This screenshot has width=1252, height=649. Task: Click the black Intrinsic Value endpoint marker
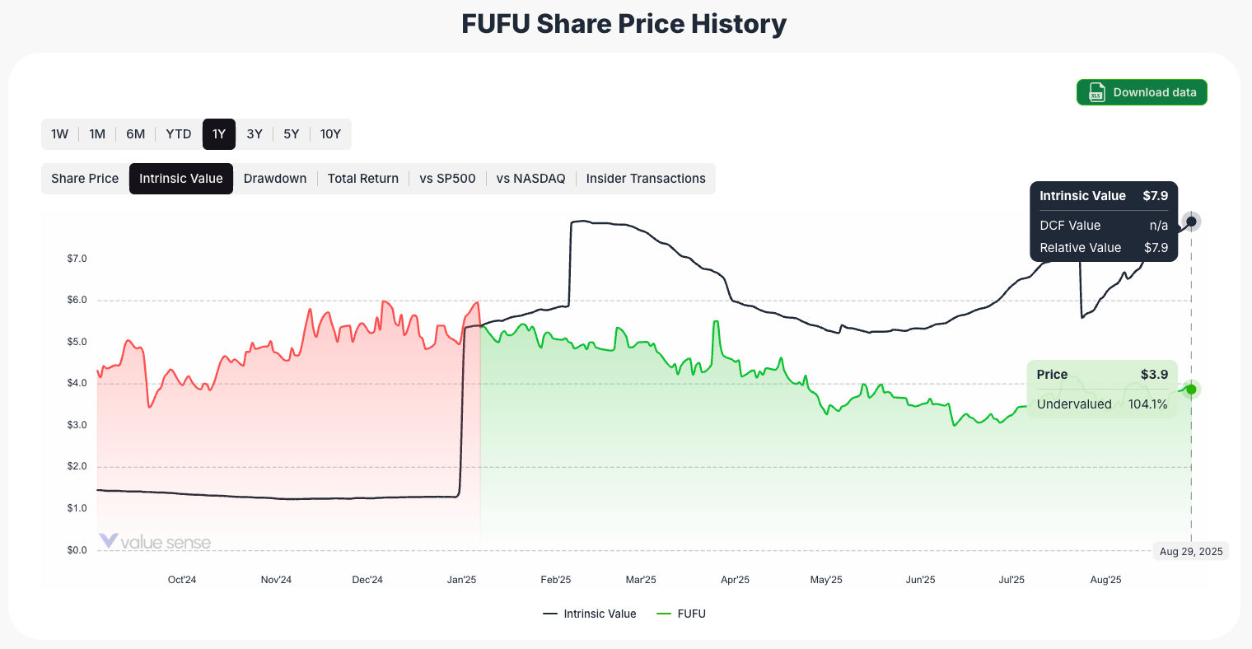(x=1190, y=221)
